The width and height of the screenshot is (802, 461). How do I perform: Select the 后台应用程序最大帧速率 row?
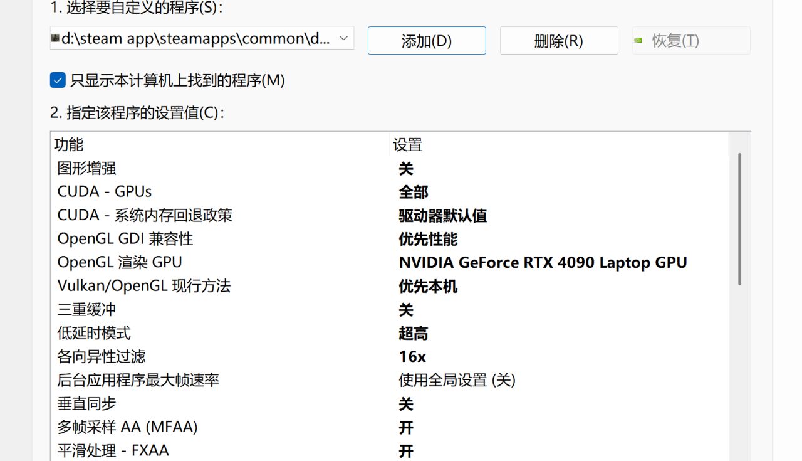coord(390,380)
